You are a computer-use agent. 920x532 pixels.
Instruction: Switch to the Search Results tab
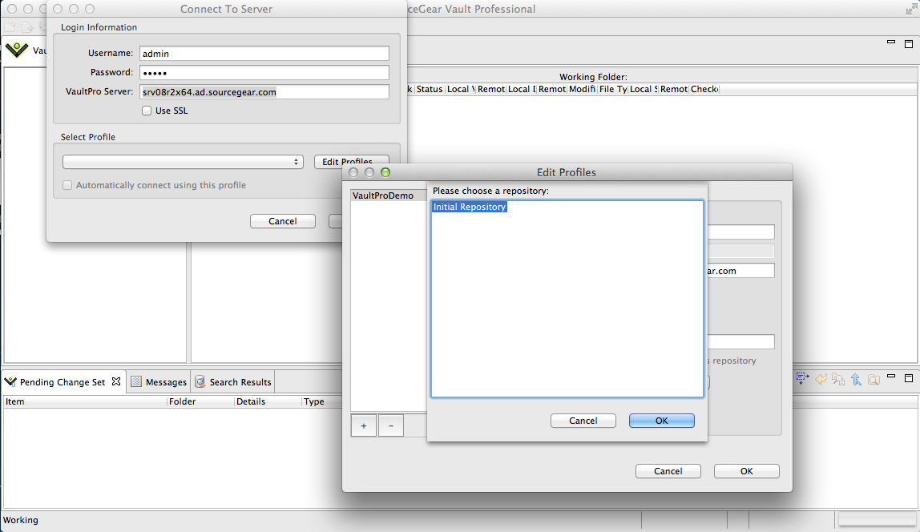pos(233,382)
